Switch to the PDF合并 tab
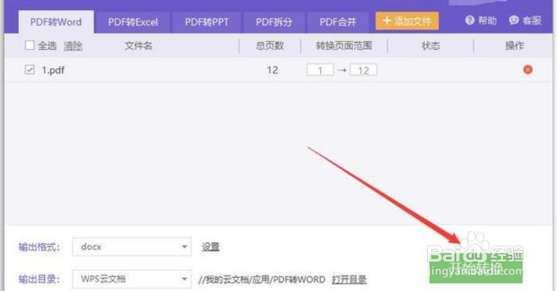 338,22
